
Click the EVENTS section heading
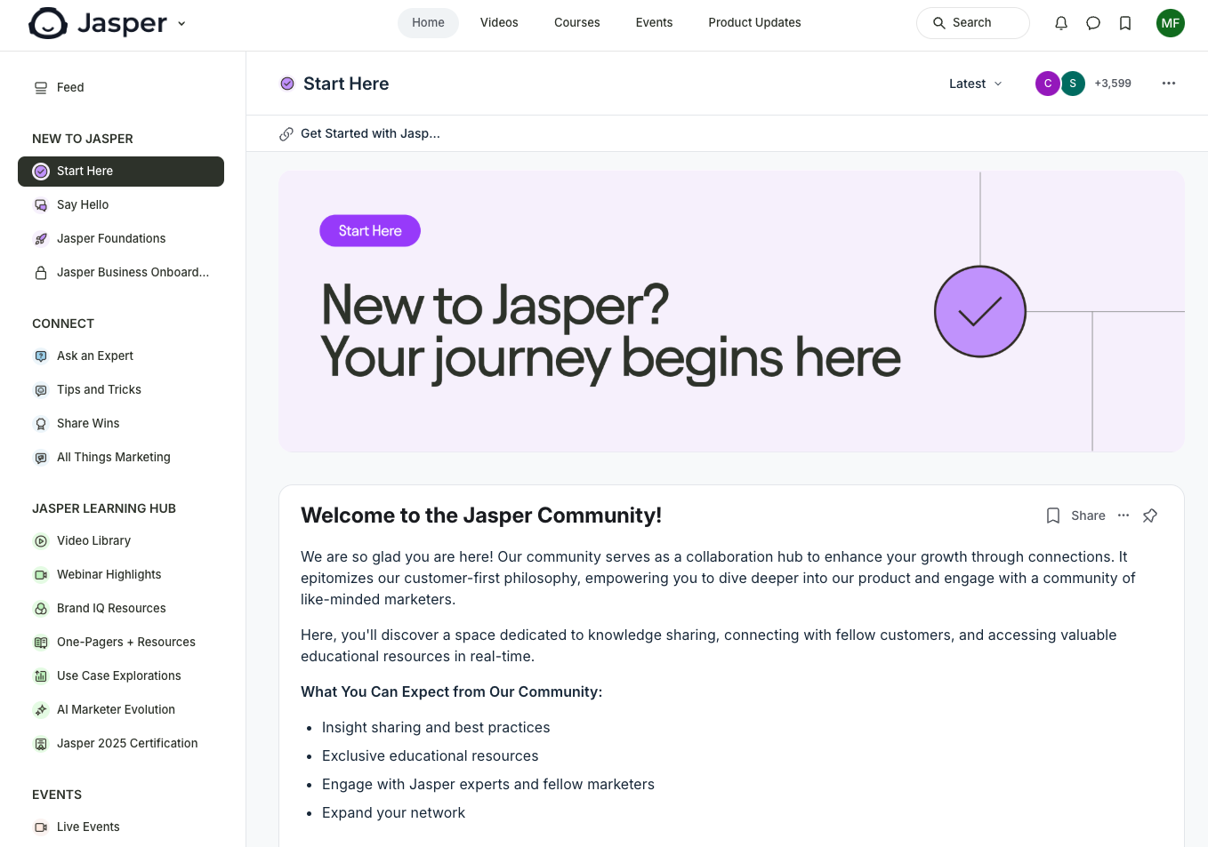(57, 795)
